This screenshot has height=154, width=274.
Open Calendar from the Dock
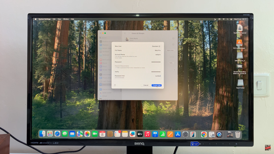click(102, 134)
